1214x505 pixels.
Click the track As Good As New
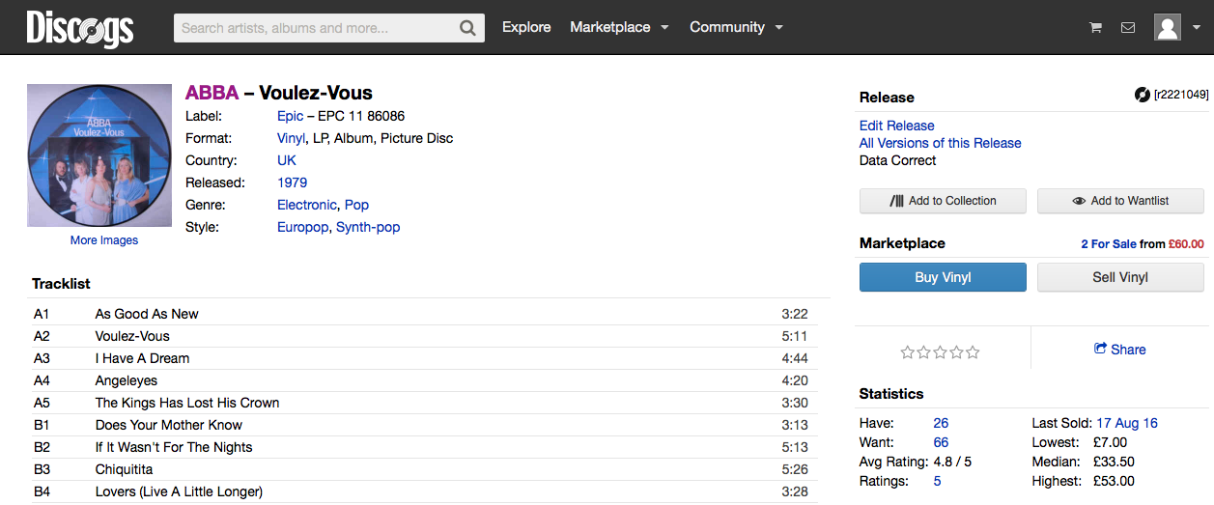(147, 314)
